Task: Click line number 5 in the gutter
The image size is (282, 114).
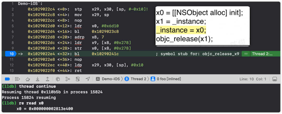Action: point(13,26)
